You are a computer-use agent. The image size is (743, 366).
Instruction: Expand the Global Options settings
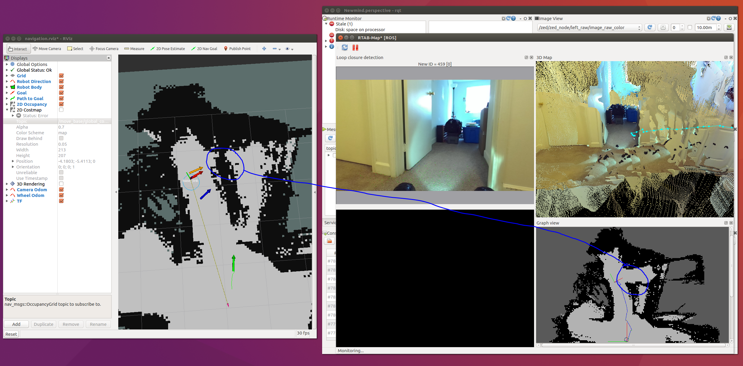coord(7,64)
